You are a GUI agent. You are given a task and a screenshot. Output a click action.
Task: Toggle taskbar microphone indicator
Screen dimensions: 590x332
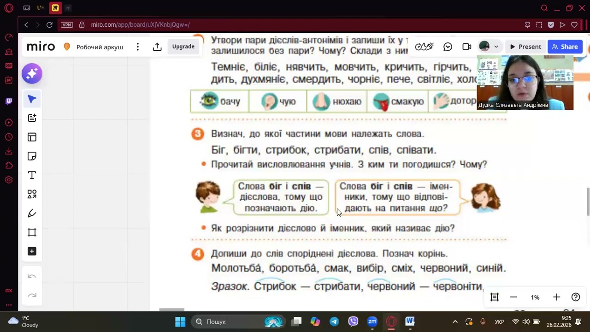tap(483, 322)
